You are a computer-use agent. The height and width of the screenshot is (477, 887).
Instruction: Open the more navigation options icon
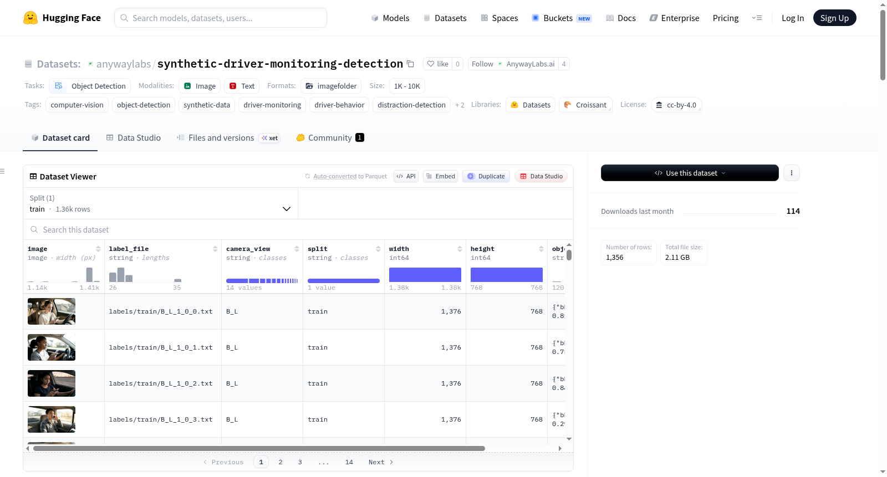757,18
